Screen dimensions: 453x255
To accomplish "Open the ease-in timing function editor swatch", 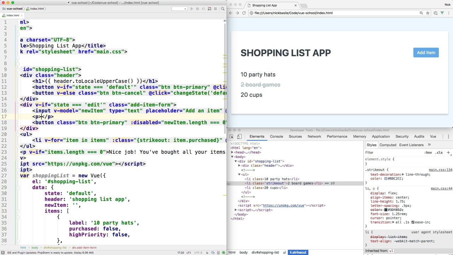I will [413, 222].
